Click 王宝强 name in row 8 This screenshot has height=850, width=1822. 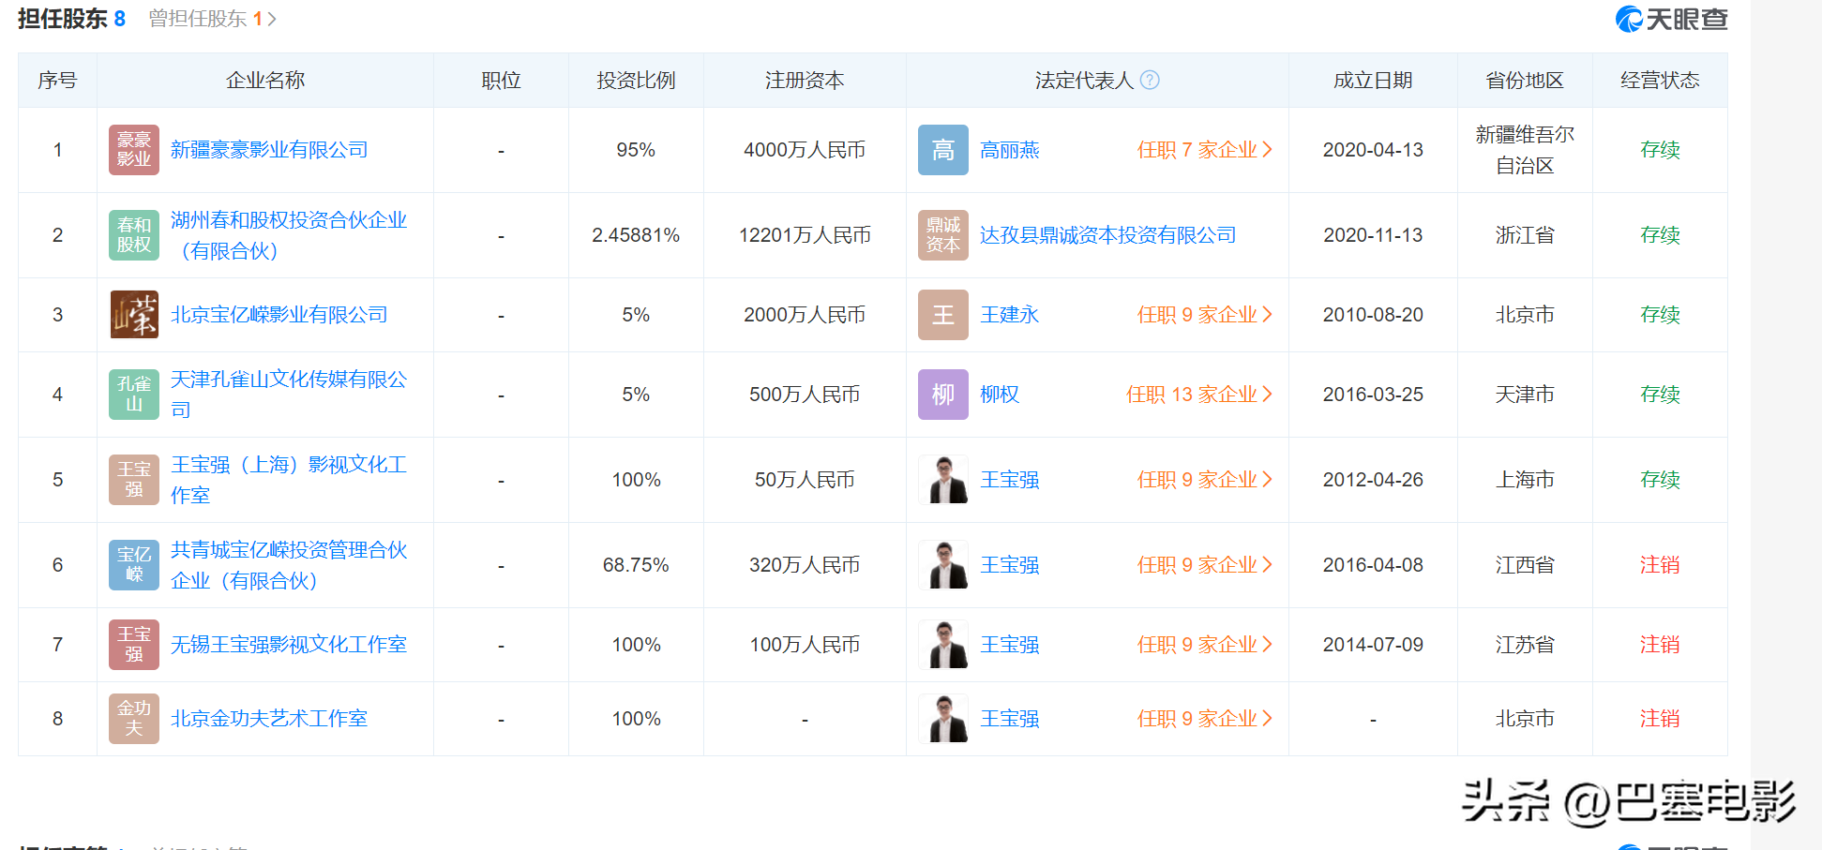[x=1010, y=719]
